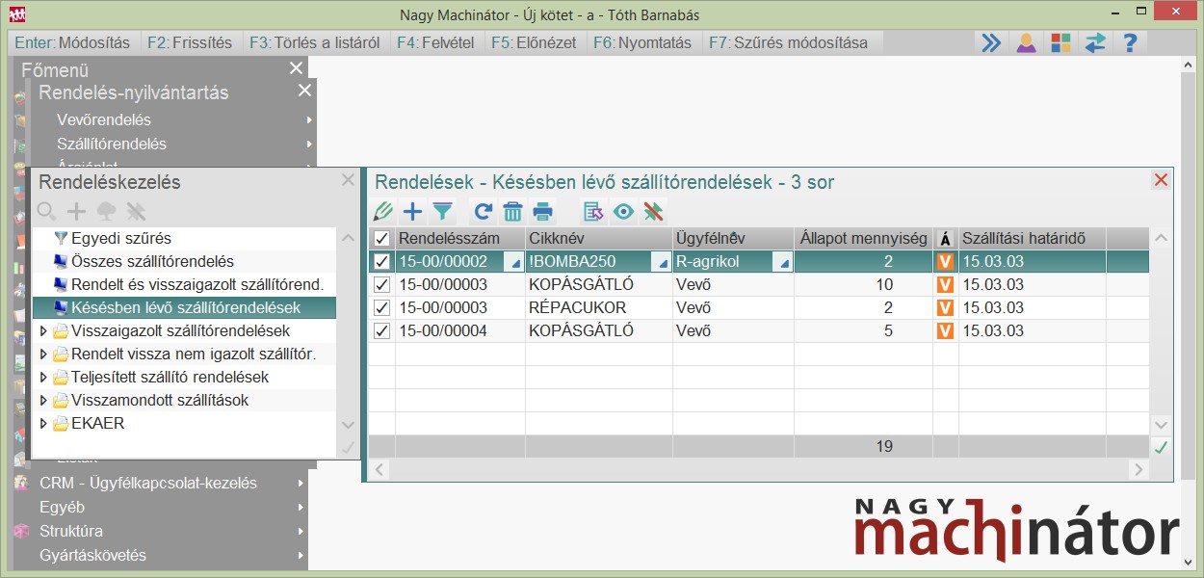
Task: Click the pencil edit icon in Rendelések toolbar
Action: (x=383, y=211)
